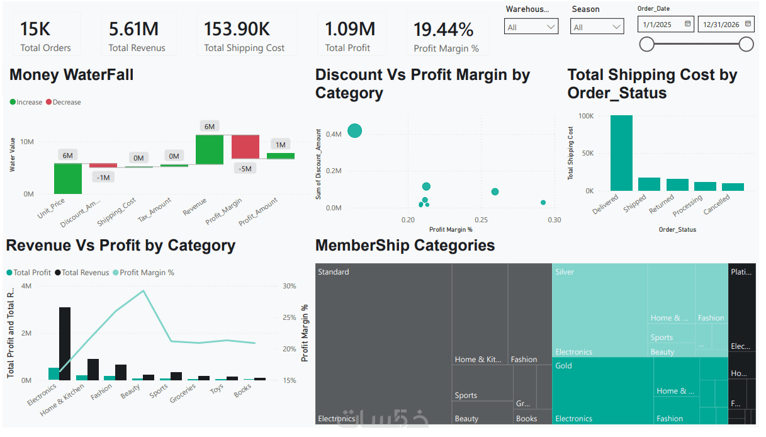Image resolution: width=766 pixels, height=437 pixels.
Task: Select the Total Profit legend marker
Action: [9, 273]
